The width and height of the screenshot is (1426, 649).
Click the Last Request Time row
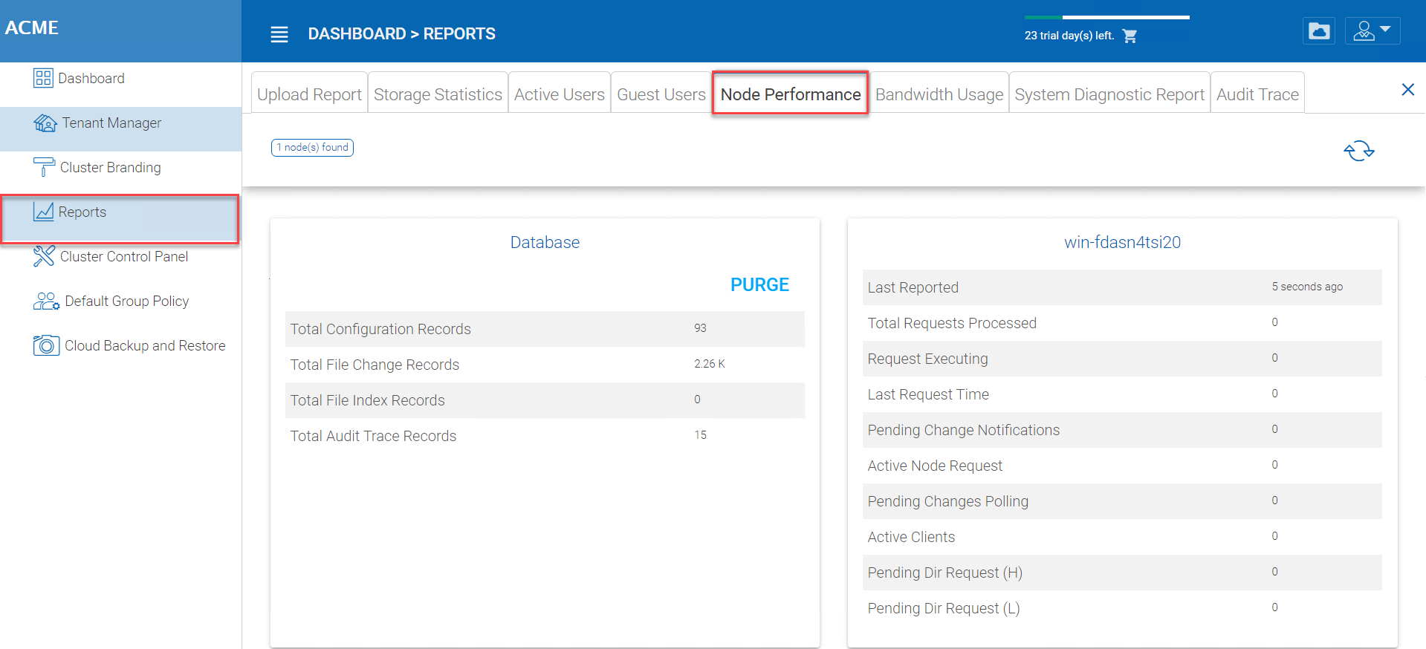(x=1122, y=394)
